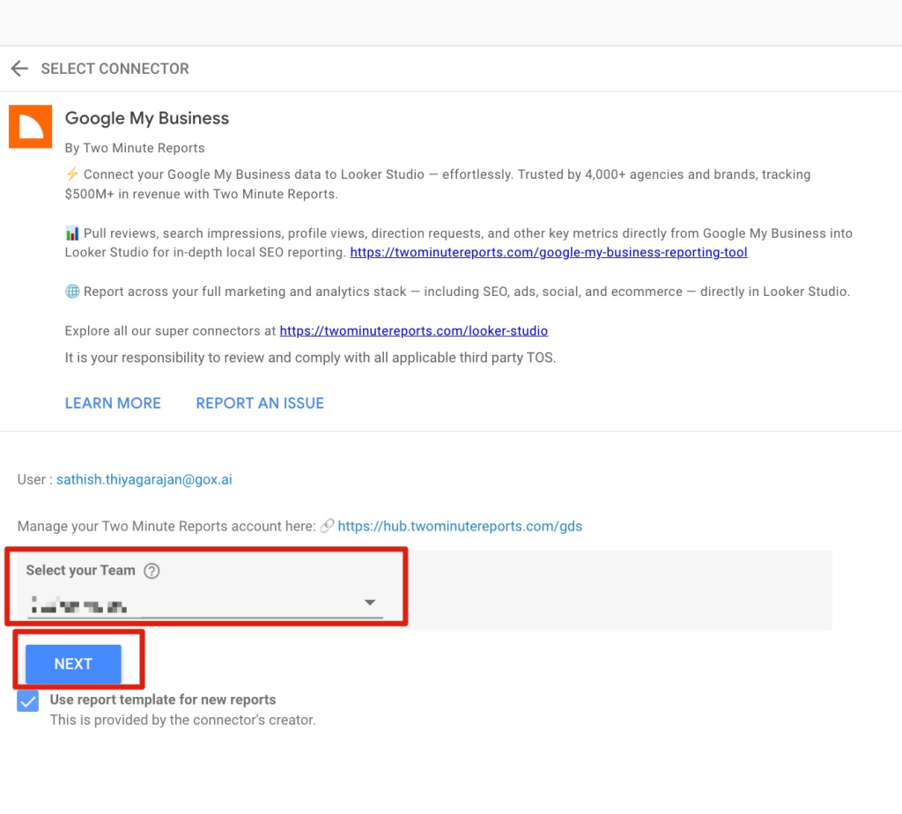Click the SELECT CONNECTOR header text
The image size is (902, 814).
(x=115, y=69)
